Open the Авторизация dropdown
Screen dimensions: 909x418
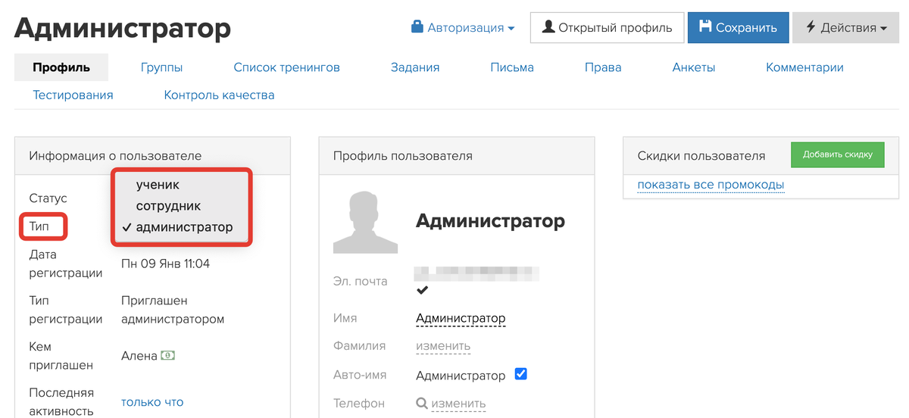pyautogui.click(x=462, y=27)
